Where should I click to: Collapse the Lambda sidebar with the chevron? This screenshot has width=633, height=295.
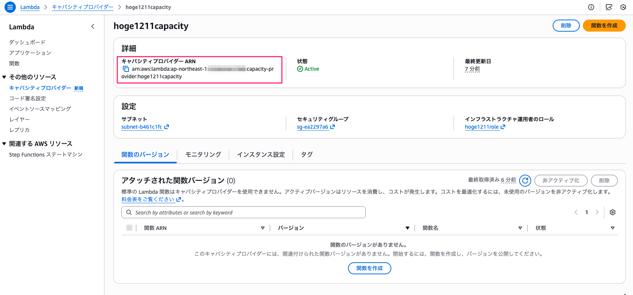(93, 27)
